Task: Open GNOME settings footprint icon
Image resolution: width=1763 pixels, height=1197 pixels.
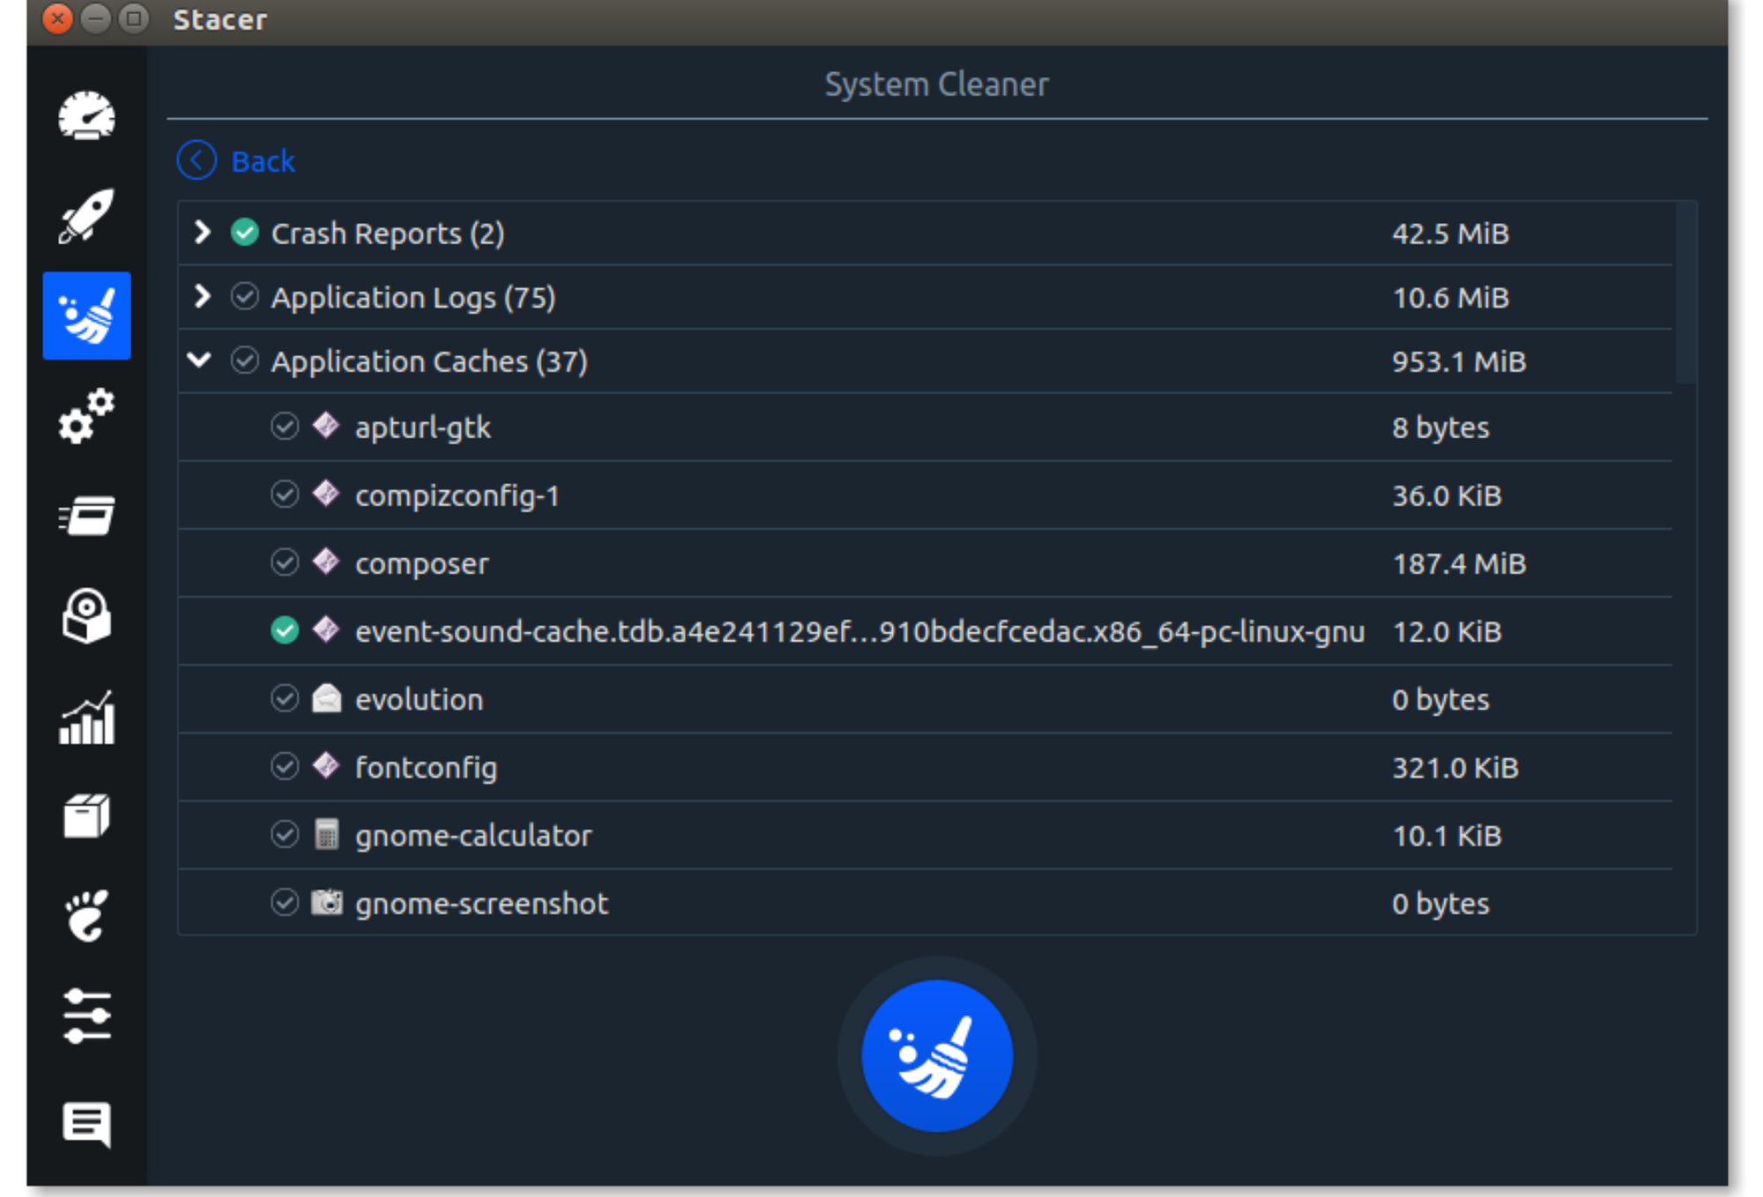Action: click(x=86, y=916)
